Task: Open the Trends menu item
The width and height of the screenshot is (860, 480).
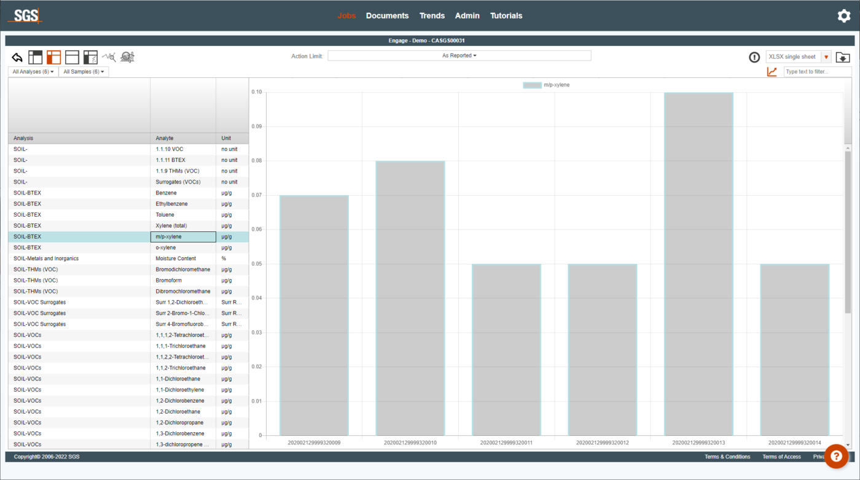Action: (432, 16)
